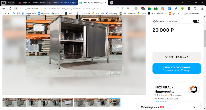This screenshot has width=206, height=110.
Task: Open the extensions puzzle menu icon
Action: pyautogui.click(x=196, y=8)
